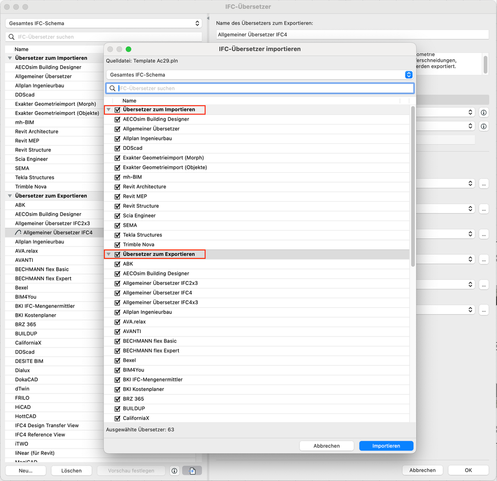Click Abbrechen in the IFC-Übersetzer window
Viewport: 497px width, 481px height.
click(422, 470)
